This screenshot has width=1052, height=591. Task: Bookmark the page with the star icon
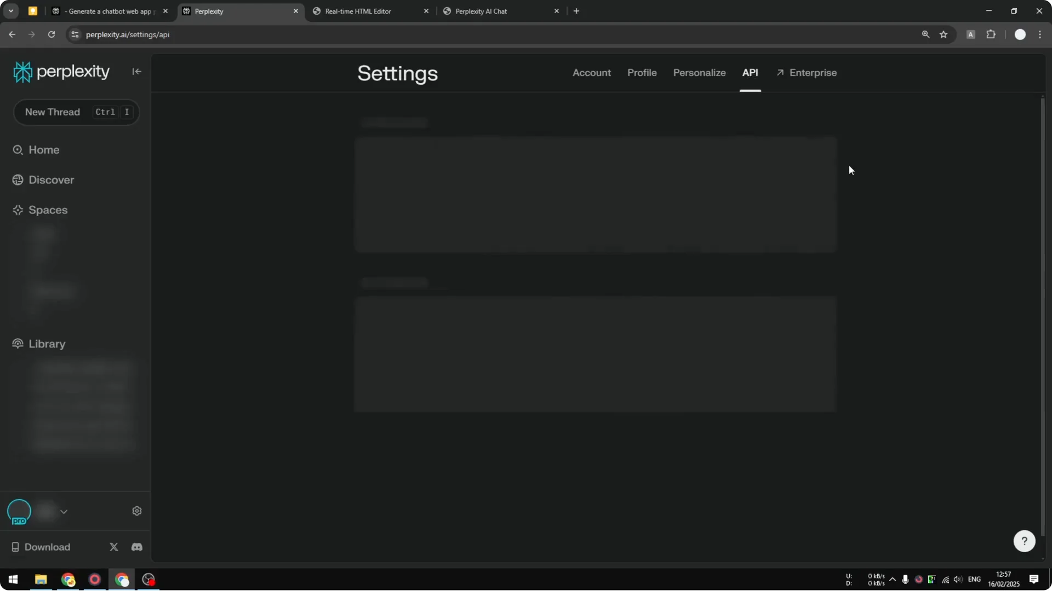pos(944,34)
